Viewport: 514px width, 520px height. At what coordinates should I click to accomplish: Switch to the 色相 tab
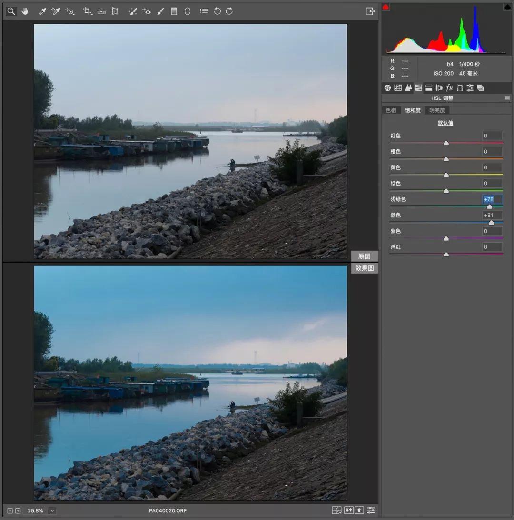coord(391,110)
